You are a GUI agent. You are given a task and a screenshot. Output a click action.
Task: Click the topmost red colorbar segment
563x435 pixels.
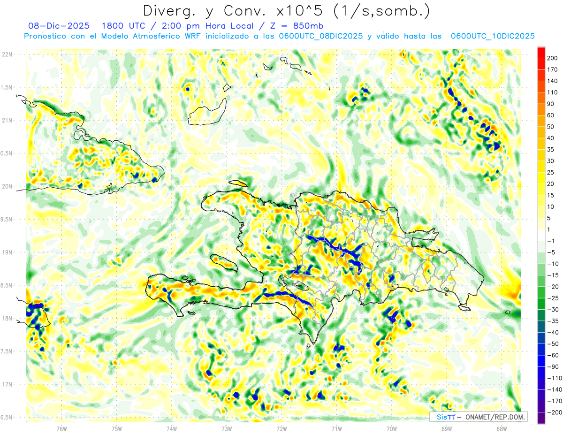click(541, 53)
